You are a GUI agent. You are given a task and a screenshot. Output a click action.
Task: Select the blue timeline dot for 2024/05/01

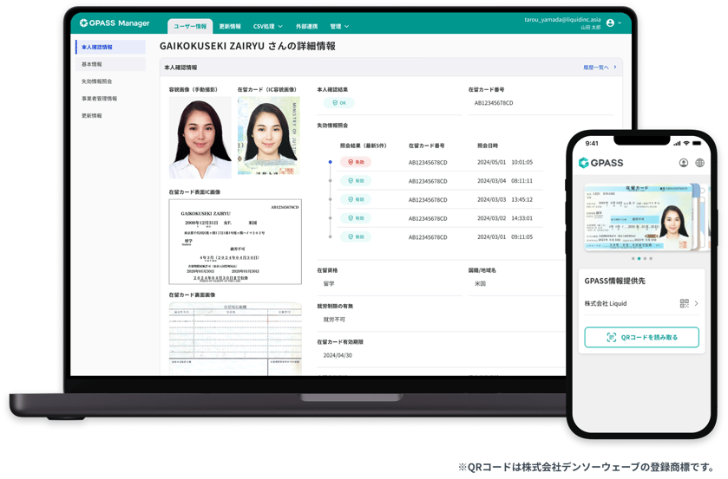pos(330,162)
